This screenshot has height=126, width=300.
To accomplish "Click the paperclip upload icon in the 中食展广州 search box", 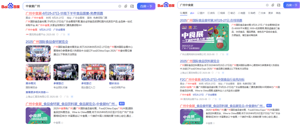I will pos(126,6).
